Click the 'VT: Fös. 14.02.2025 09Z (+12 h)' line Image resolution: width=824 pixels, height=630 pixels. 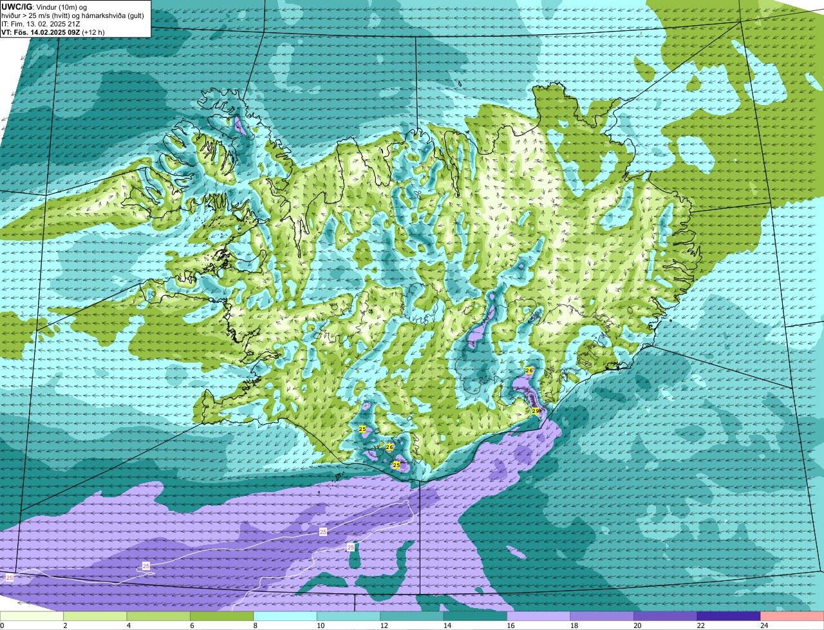[53, 32]
